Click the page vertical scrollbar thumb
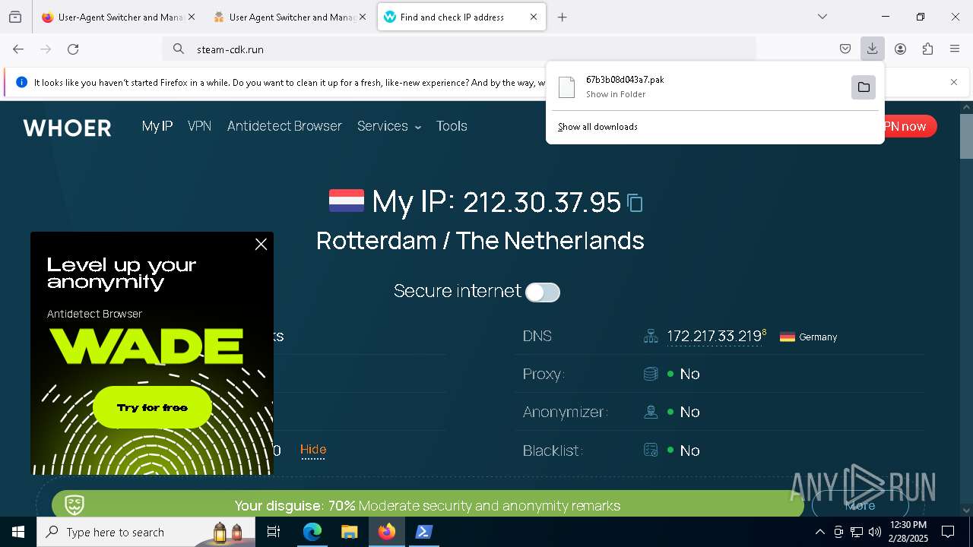This screenshot has width=973, height=547. pos(966,136)
